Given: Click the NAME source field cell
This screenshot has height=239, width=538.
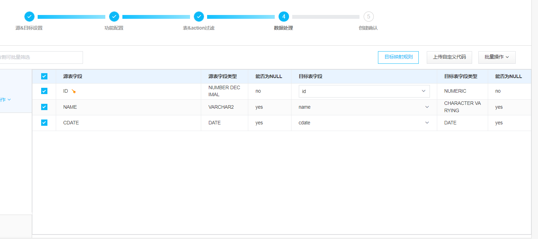Looking at the screenshot, I should [x=128, y=107].
